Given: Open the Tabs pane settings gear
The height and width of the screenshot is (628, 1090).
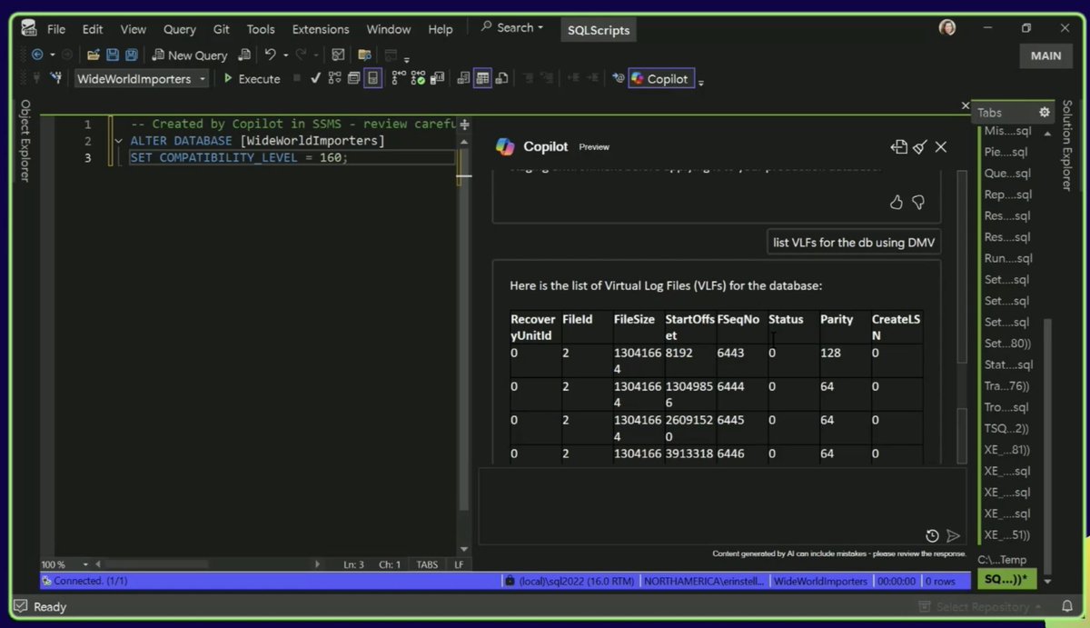Looking at the screenshot, I should point(1045,113).
